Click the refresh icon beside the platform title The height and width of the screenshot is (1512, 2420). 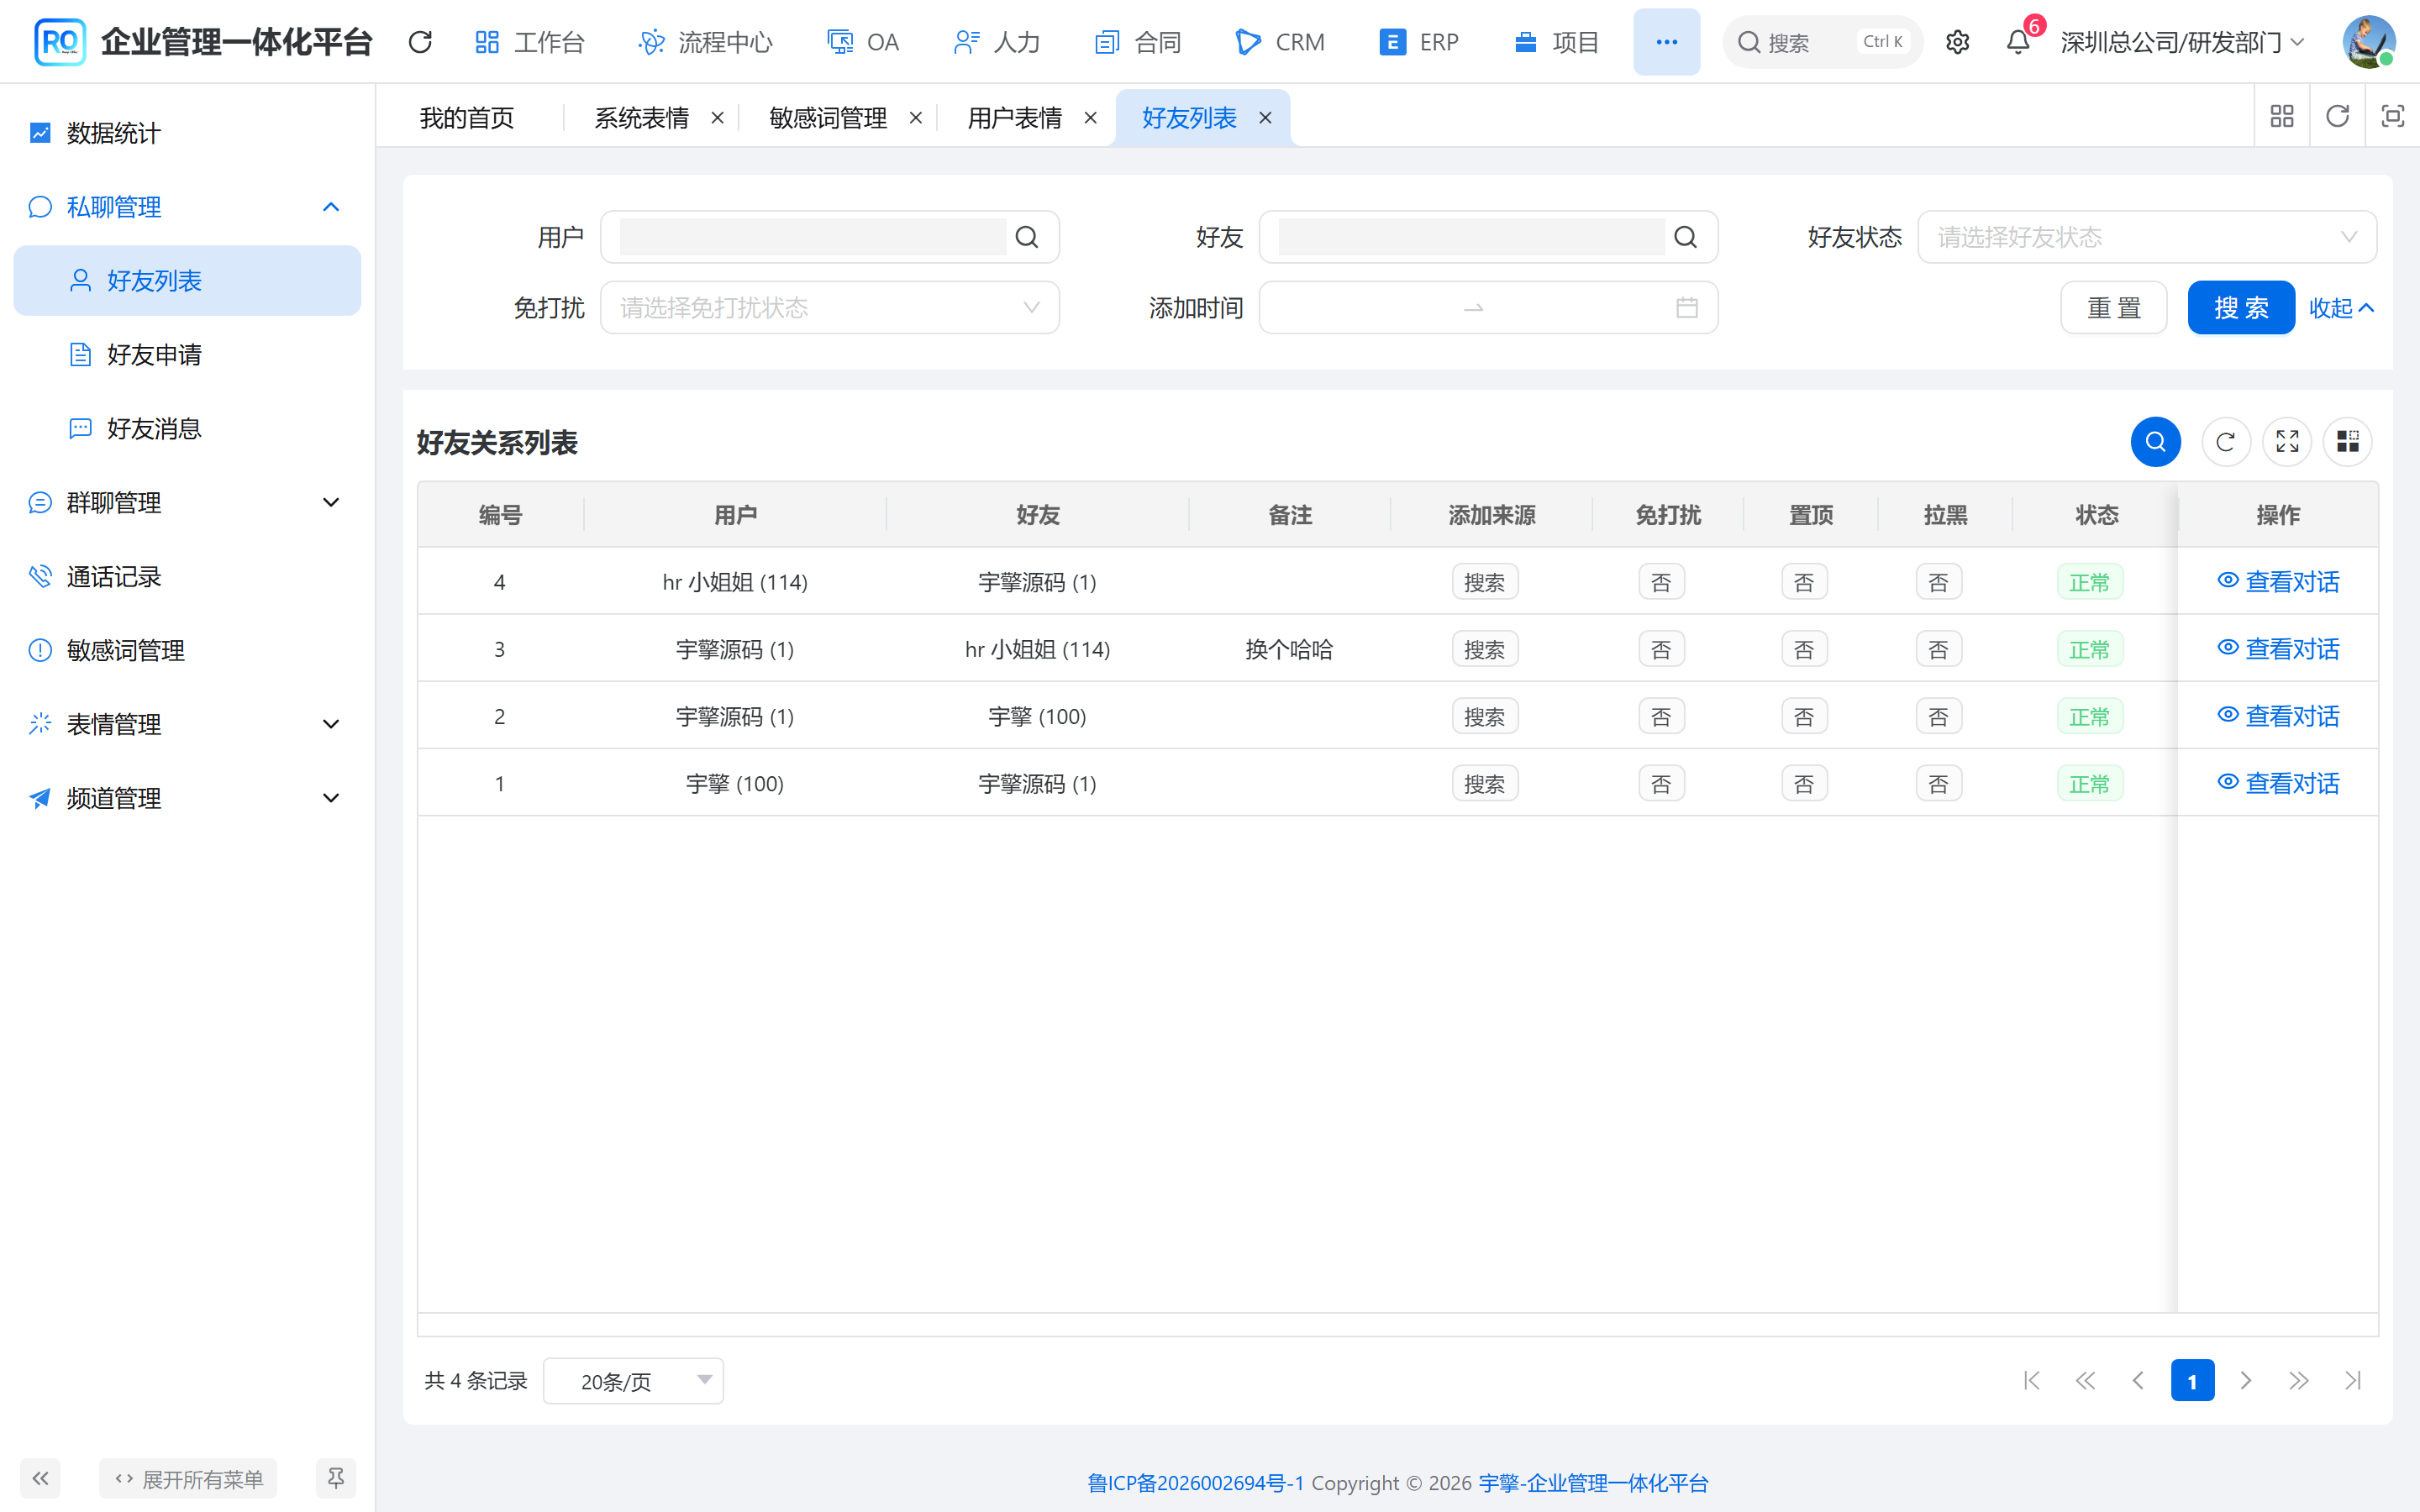421,42
